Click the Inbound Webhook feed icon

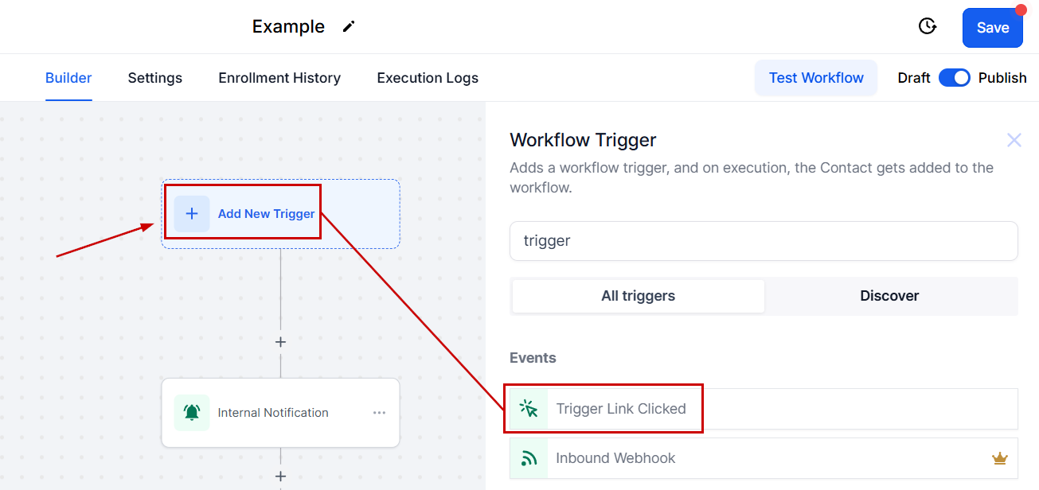[529, 458]
